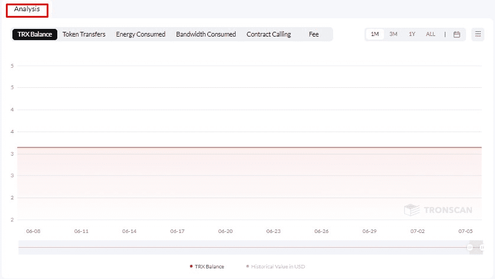495x279 pixels.
Task: Toggle the TRX Balance legend series
Action: 207,267
